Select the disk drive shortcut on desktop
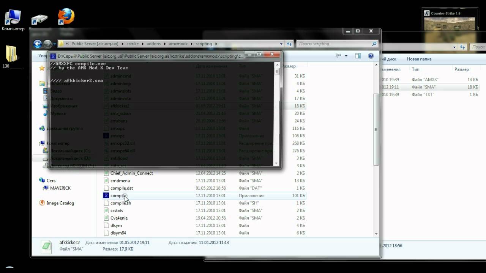This screenshot has height=273, width=486. pyautogui.click(x=39, y=20)
